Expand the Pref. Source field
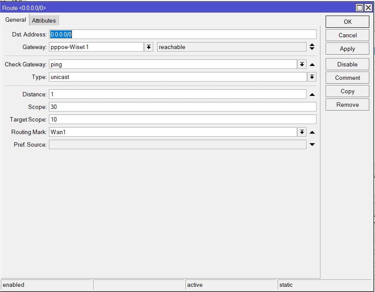 312,144
